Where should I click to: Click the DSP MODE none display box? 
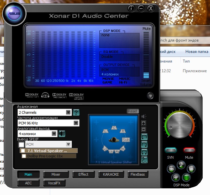coord(119,40)
